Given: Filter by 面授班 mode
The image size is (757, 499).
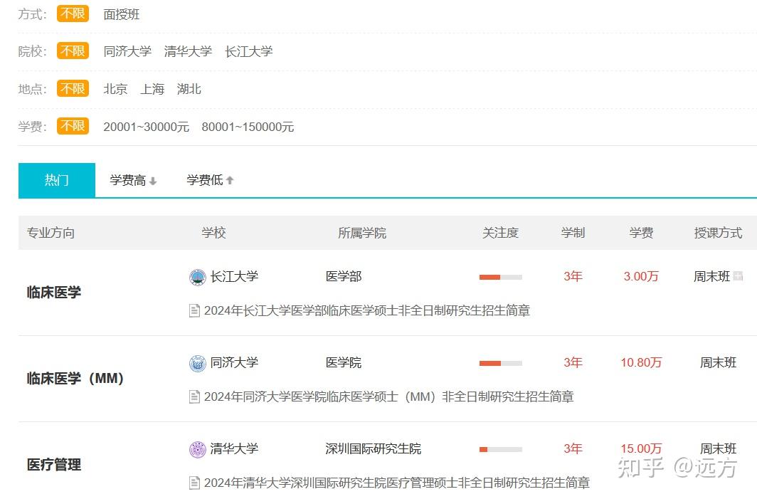Looking at the screenshot, I should pos(122,14).
